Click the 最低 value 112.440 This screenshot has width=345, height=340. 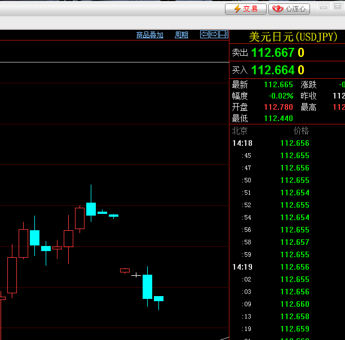pos(278,118)
